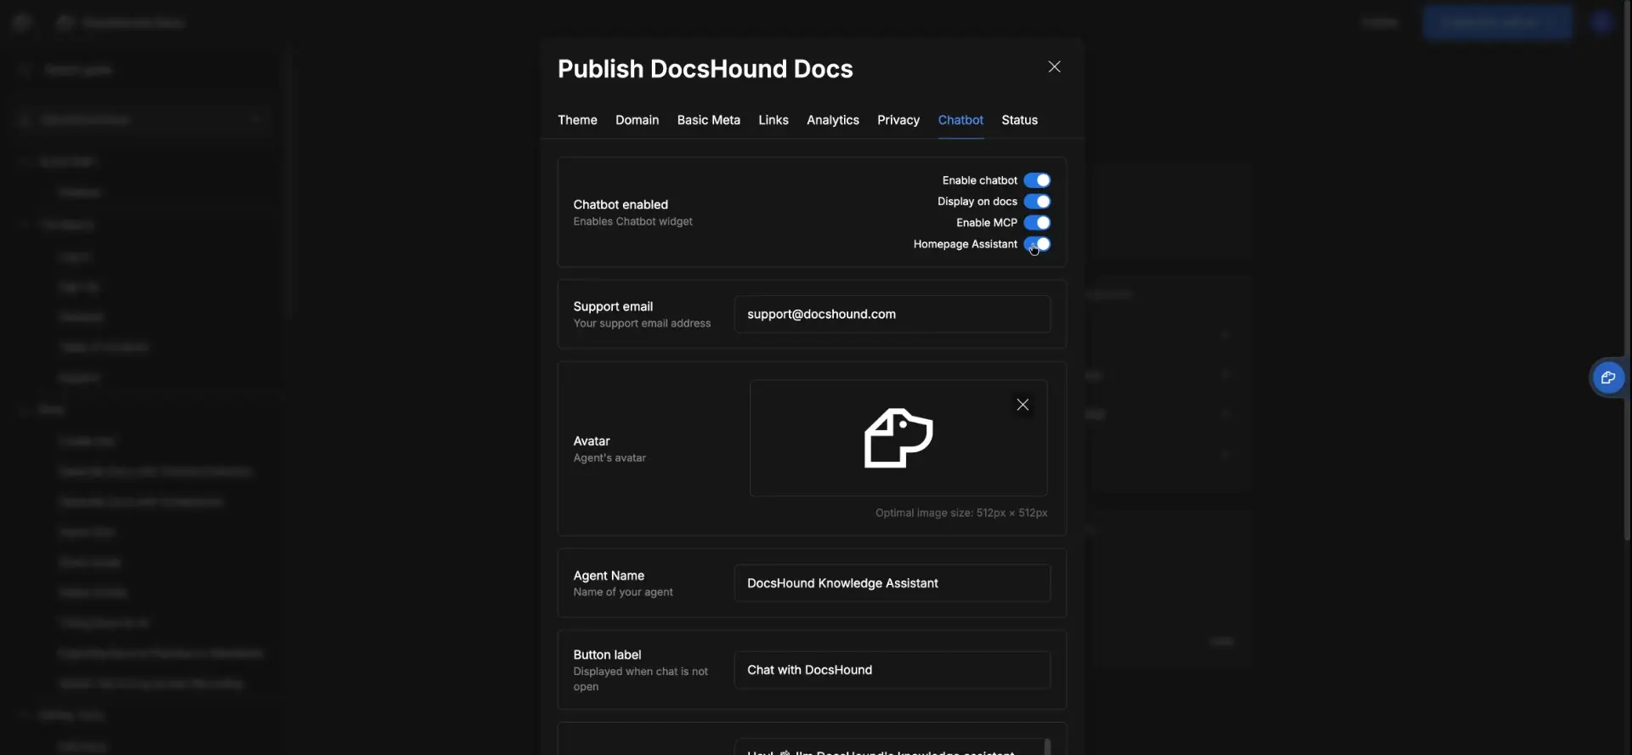Click the dog avatar image preview

(x=898, y=438)
